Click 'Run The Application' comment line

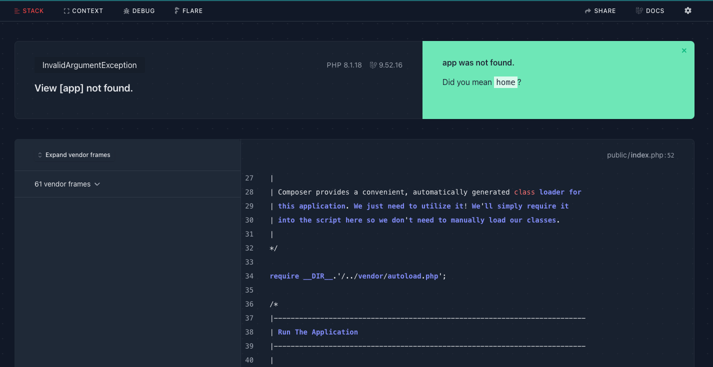(x=318, y=332)
